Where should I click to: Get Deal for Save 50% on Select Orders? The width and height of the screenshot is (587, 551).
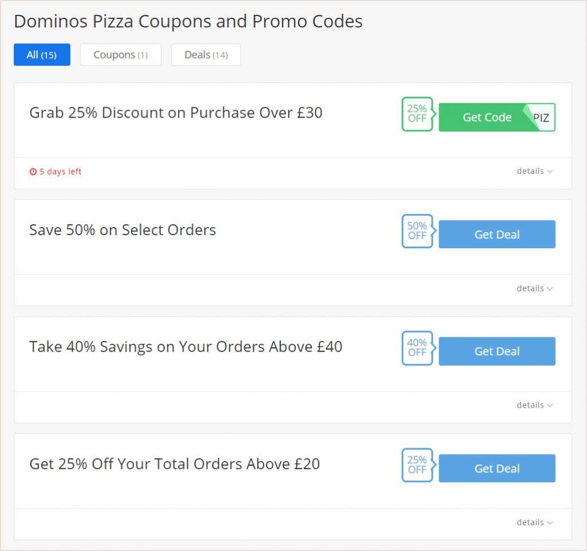pos(497,235)
